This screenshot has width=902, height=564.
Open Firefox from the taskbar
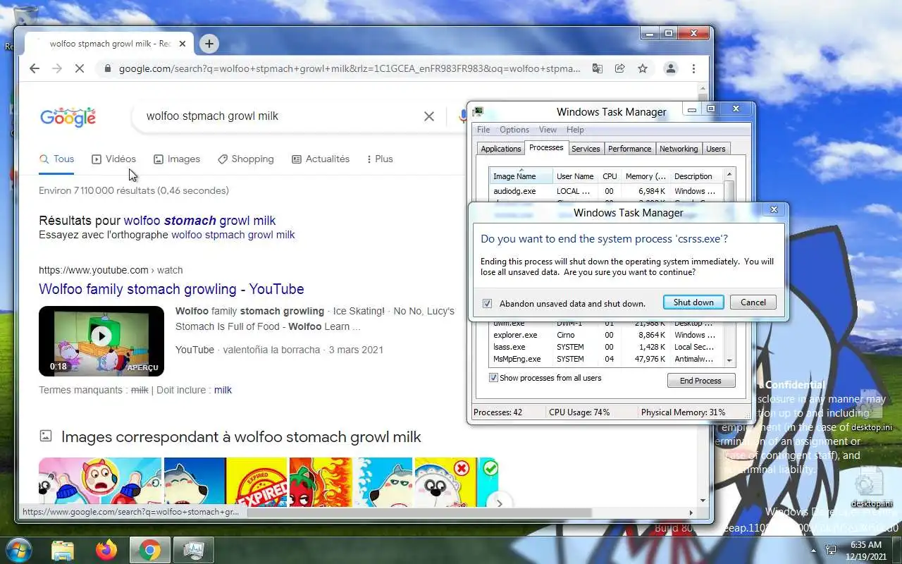[106, 550]
